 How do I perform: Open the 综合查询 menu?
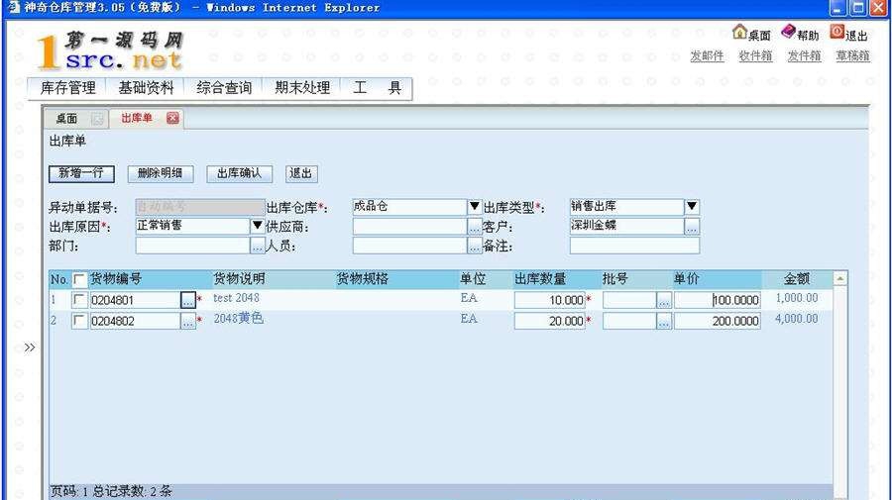224,88
